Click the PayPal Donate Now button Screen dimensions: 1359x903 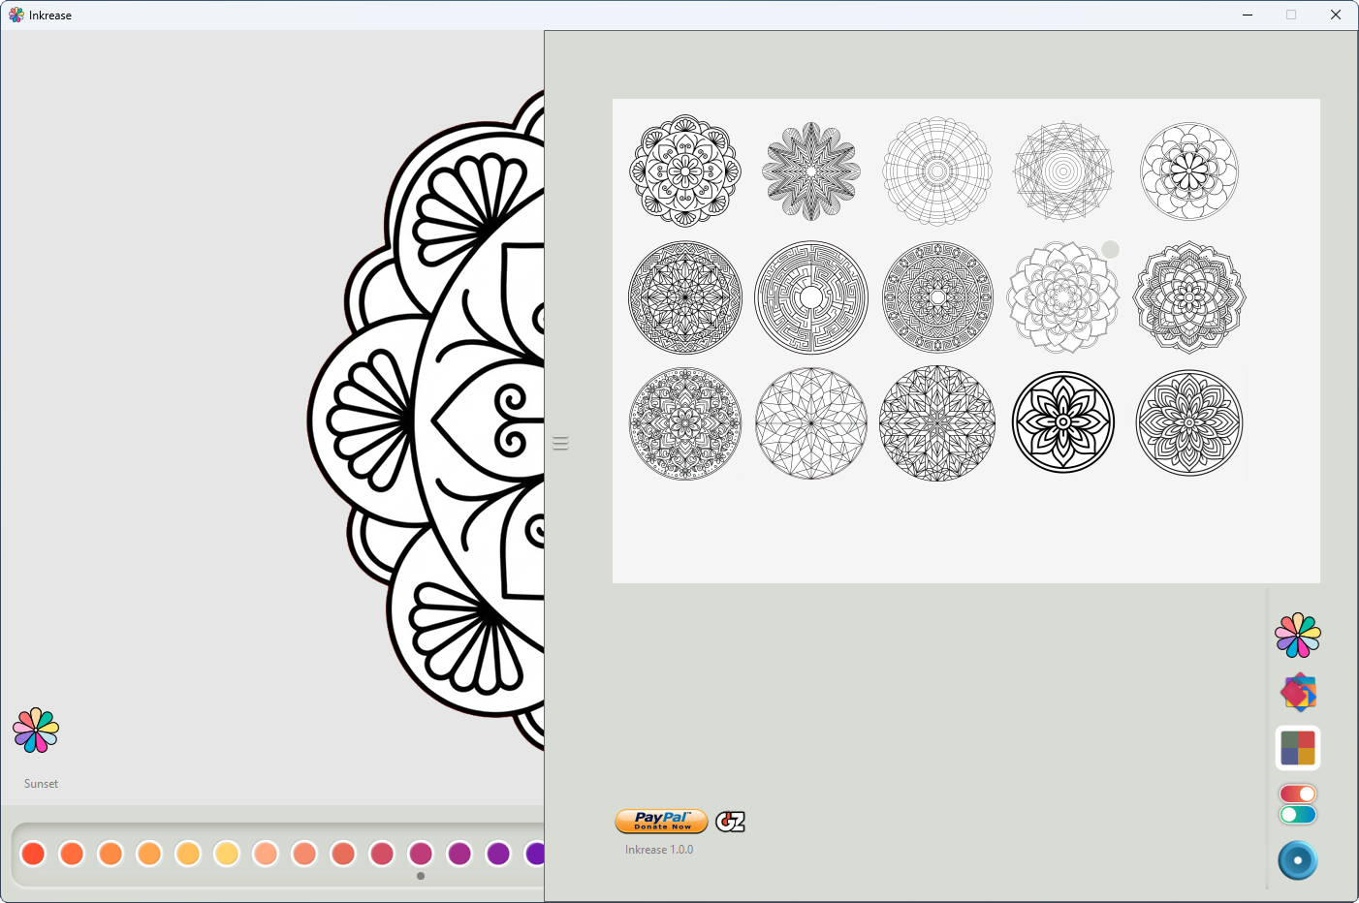click(x=662, y=822)
